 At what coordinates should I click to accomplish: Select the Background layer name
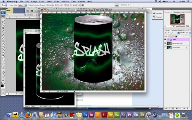tap(176, 47)
